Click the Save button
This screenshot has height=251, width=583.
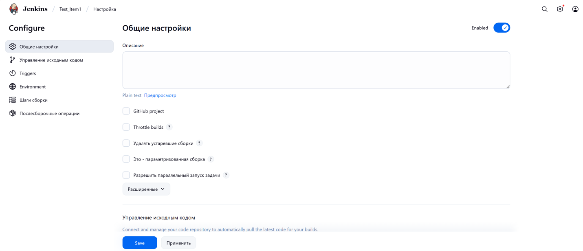point(140,243)
